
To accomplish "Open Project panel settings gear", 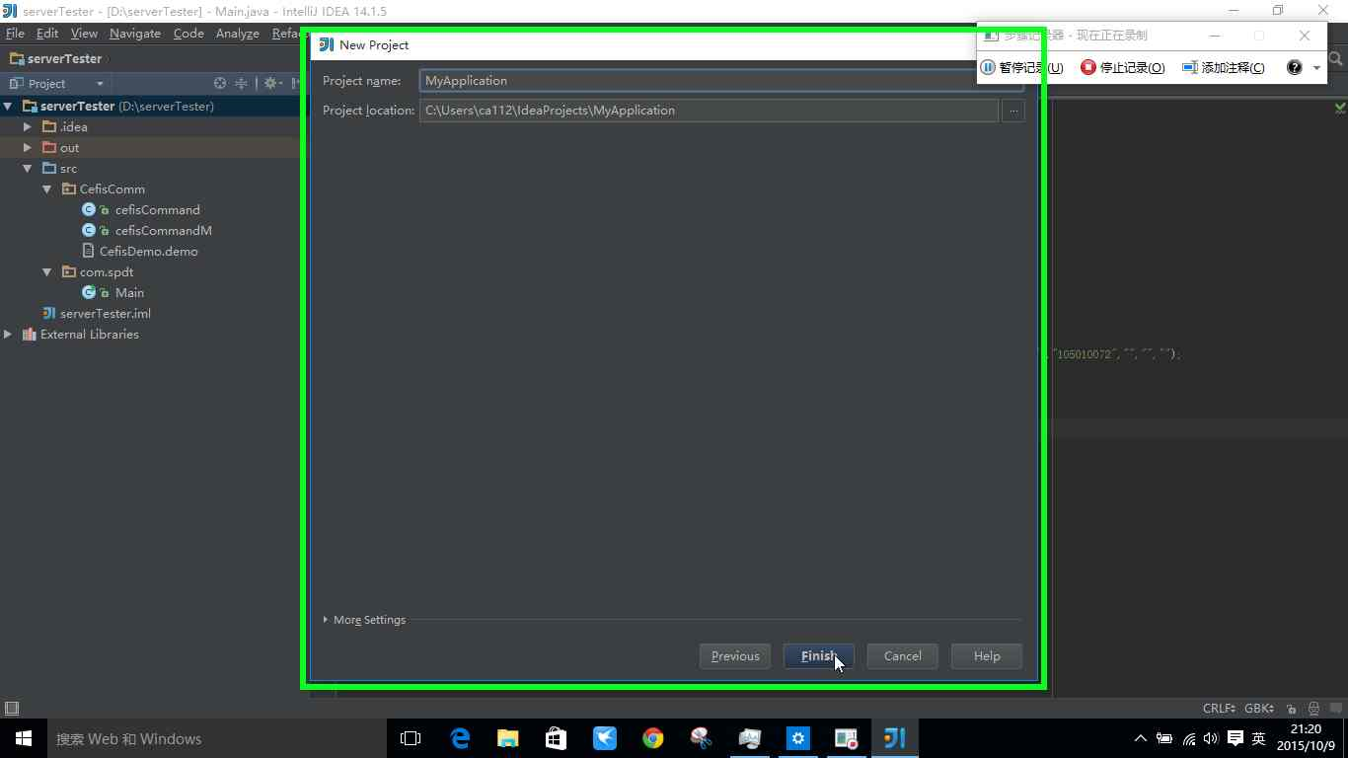I will (x=270, y=84).
